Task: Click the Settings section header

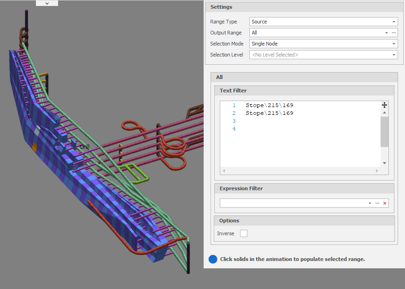Action: 304,7
